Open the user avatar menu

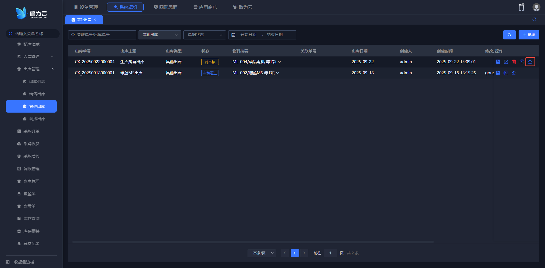point(536,7)
